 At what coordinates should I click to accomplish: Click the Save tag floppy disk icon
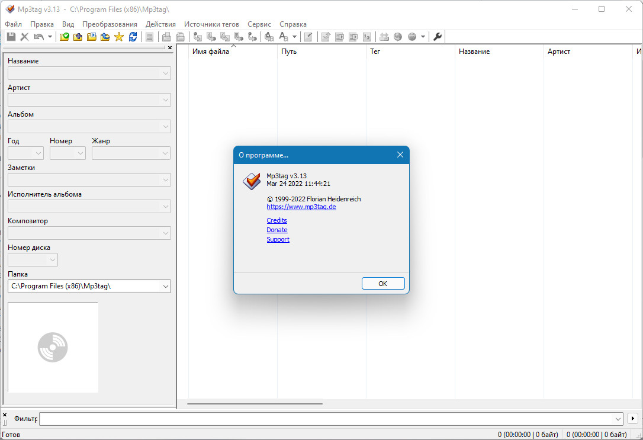tap(11, 37)
